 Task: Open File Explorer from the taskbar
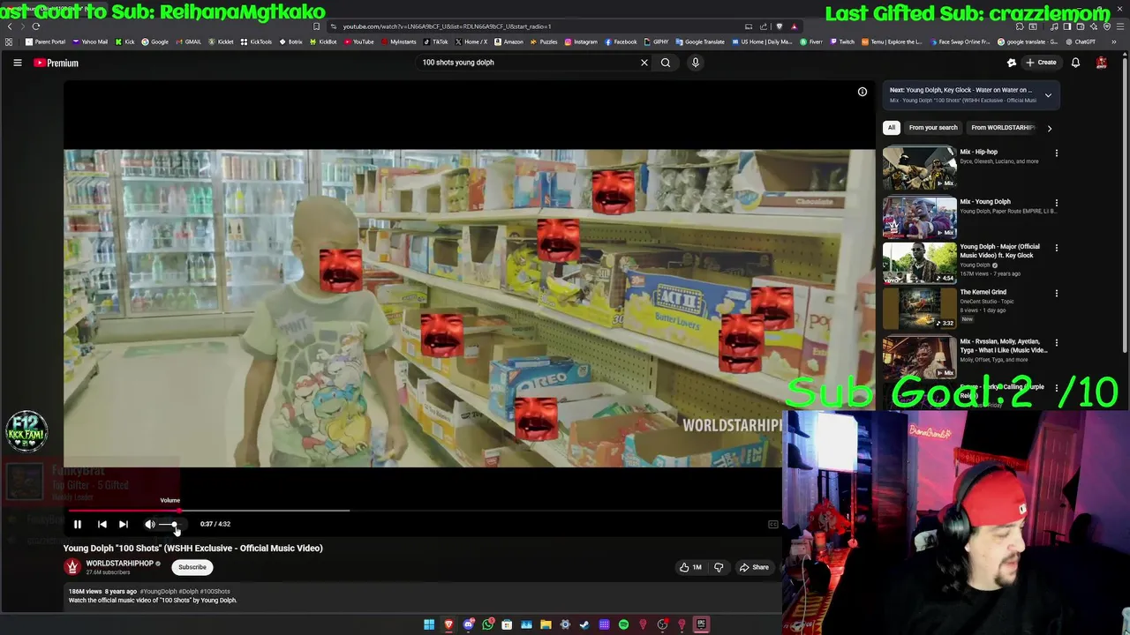(x=546, y=624)
